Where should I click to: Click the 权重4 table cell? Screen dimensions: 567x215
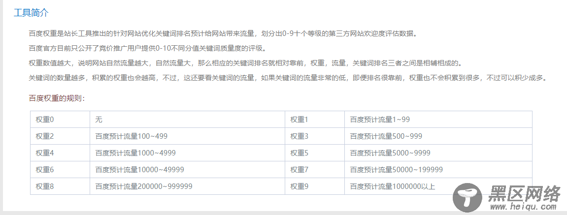[60, 153]
